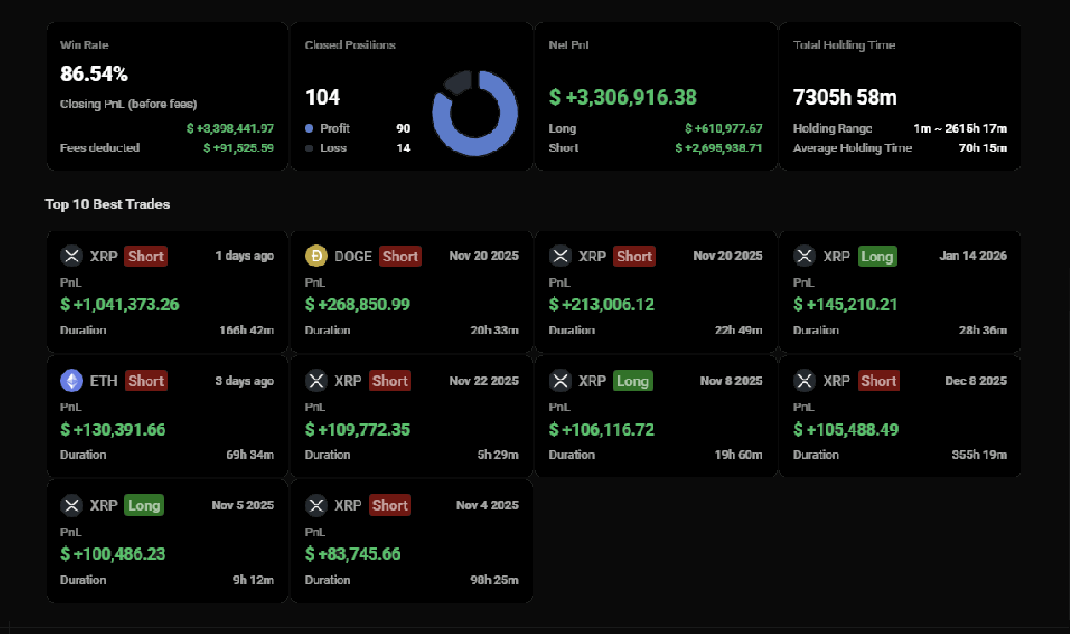Click the Short PnL $ +2,695,938.71 value

[x=719, y=148]
